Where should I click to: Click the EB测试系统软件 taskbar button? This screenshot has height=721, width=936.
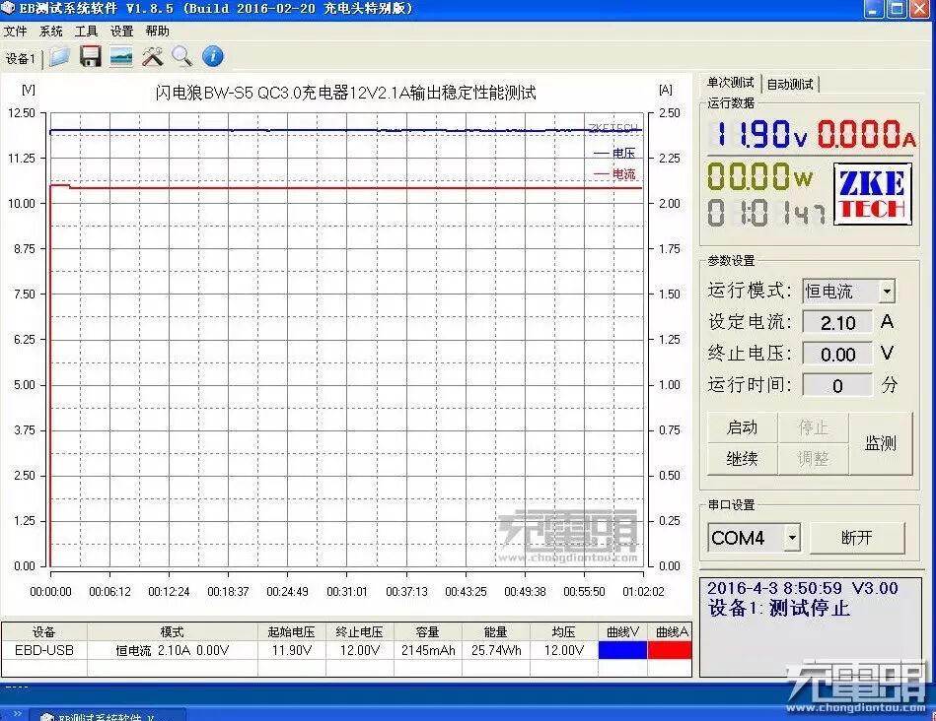(110, 715)
